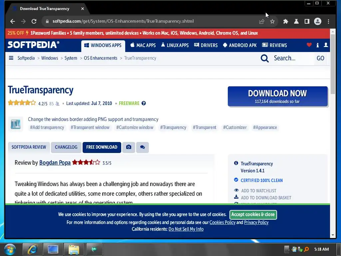Image resolution: width=341 pixels, height=256 pixels.
Task: Click the #Add transparency tag
Action: click(x=47, y=127)
